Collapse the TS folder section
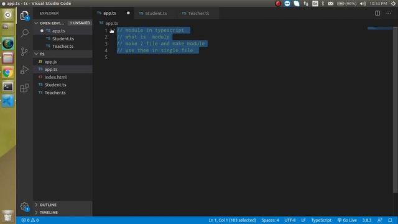This screenshot has height=224, width=398. [36, 54]
